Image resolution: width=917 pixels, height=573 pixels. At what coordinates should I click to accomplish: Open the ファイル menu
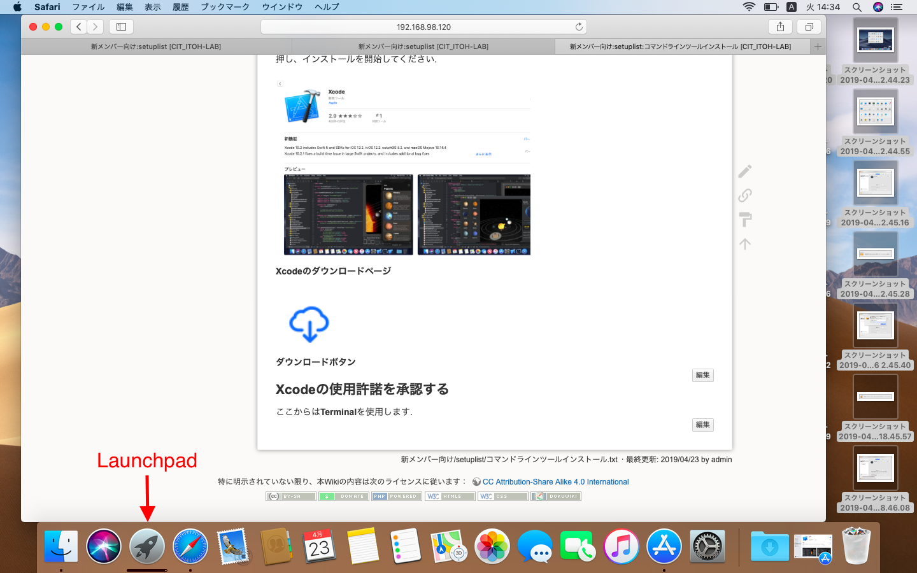click(x=89, y=7)
